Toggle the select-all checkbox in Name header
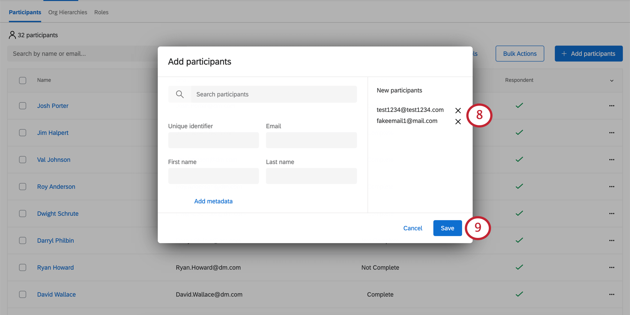 pos(23,80)
